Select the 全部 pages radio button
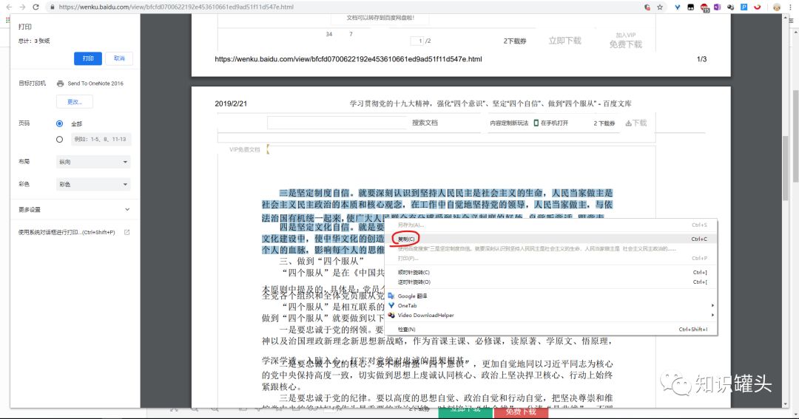This screenshot has width=799, height=419. click(60, 123)
